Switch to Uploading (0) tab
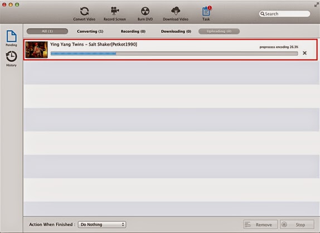Screen dimensions: 320x233 click(x=219, y=31)
